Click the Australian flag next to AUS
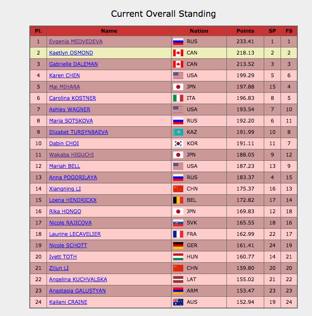This screenshot has width=312, height=316. coord(178,302)
